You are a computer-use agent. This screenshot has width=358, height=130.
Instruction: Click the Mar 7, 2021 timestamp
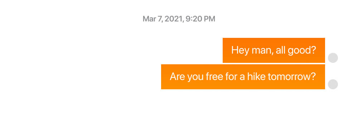(x=179, y=19)
